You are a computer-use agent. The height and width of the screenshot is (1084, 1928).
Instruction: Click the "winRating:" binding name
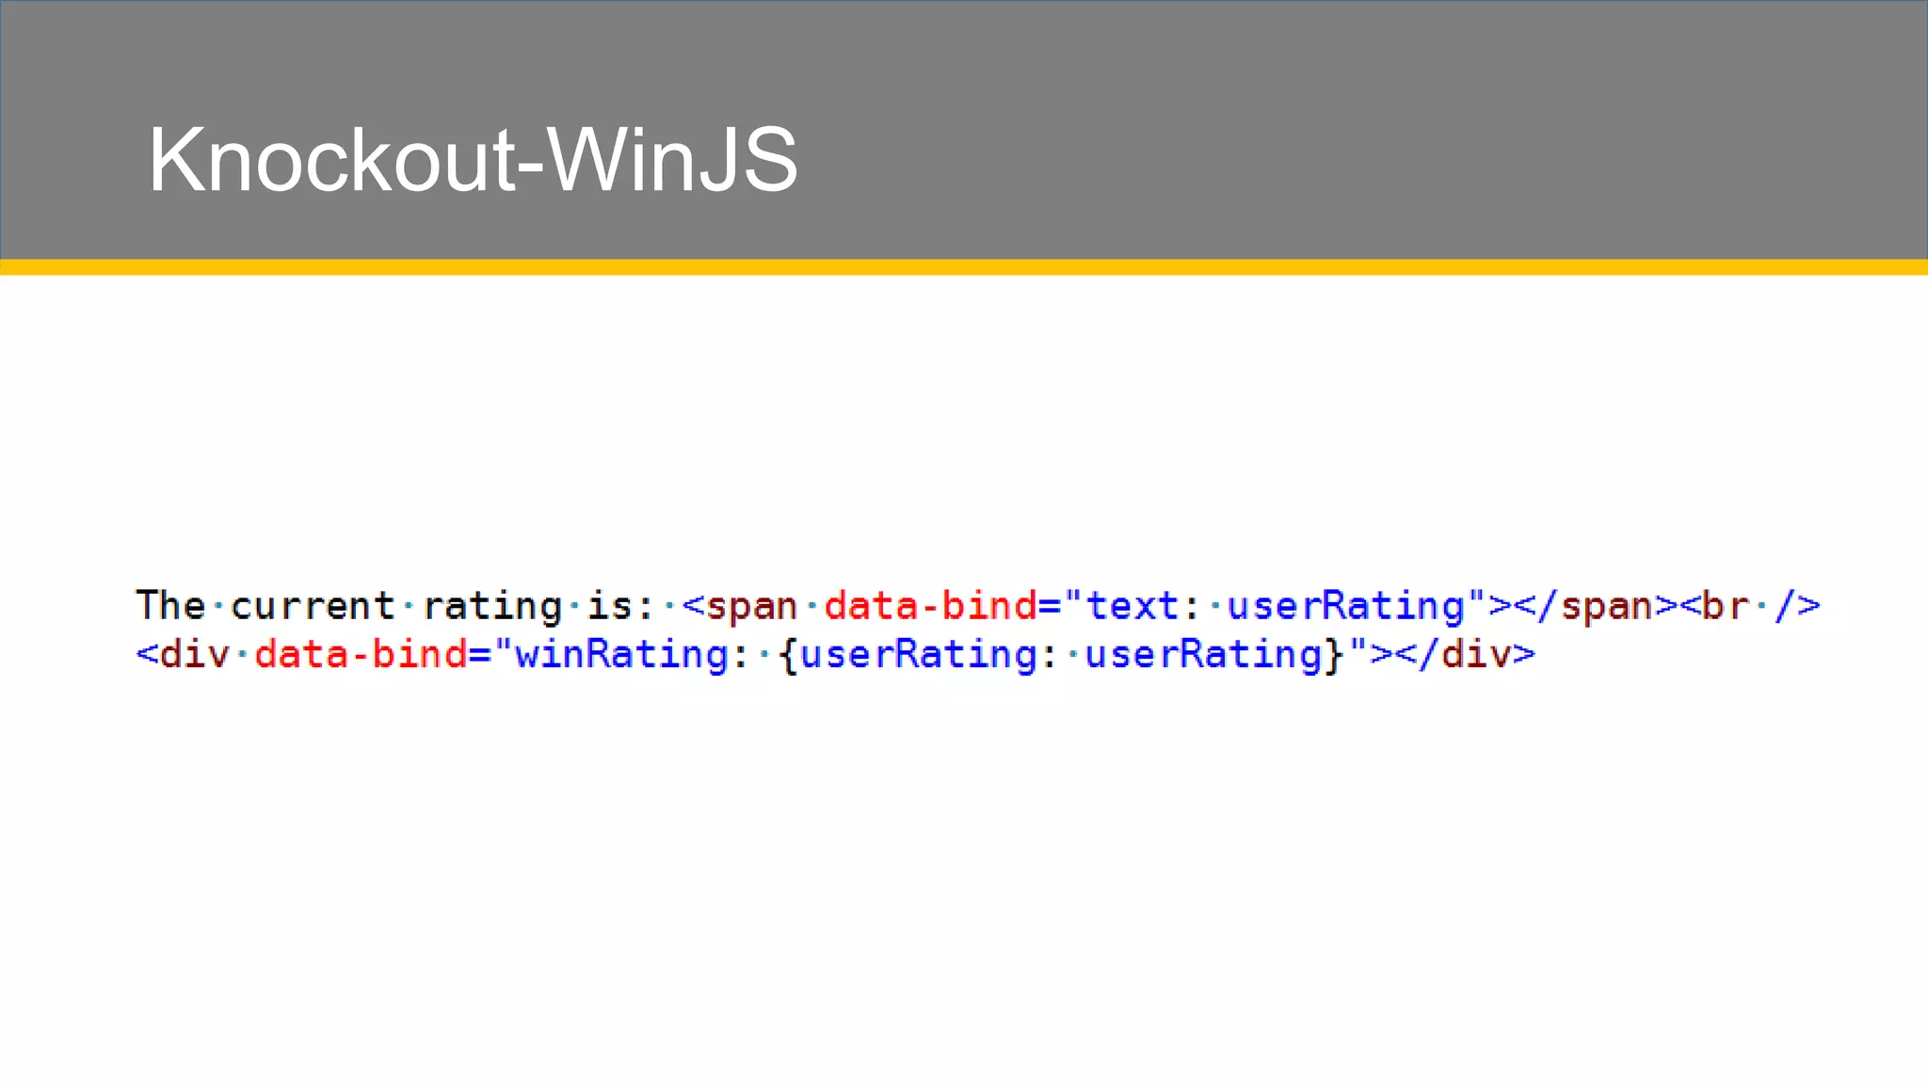[x=633, y=654]
